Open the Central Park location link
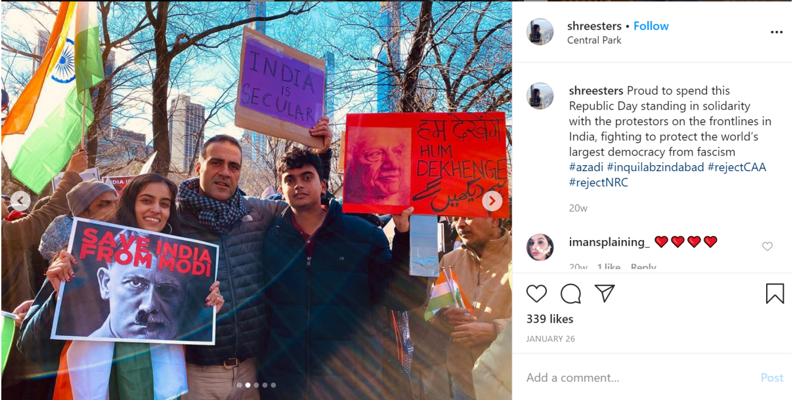This screenshot has width=795, height=400. tap(594, 40)
